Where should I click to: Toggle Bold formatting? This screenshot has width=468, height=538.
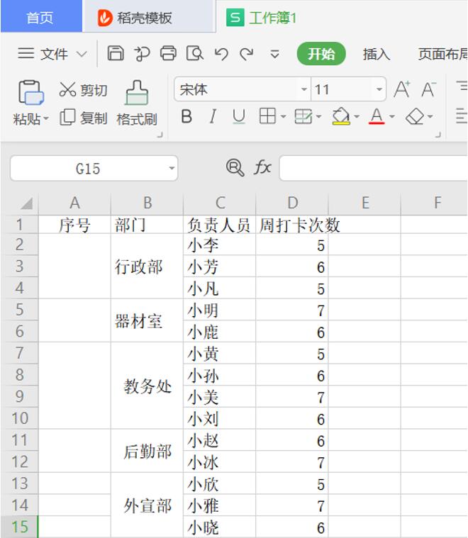pyautogui.click(x=186, y=117)
